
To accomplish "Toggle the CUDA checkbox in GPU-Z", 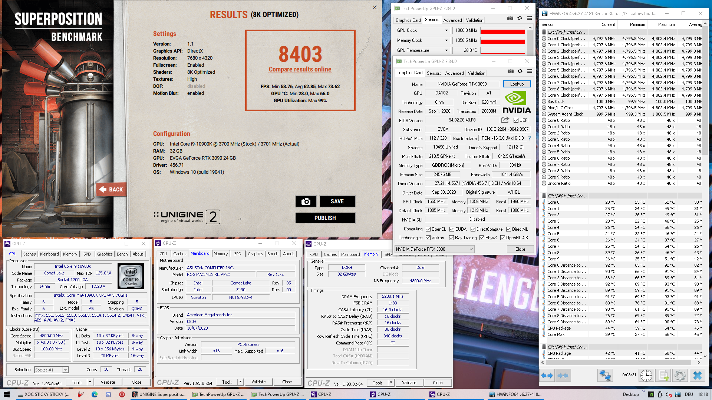I will point(452,229).
